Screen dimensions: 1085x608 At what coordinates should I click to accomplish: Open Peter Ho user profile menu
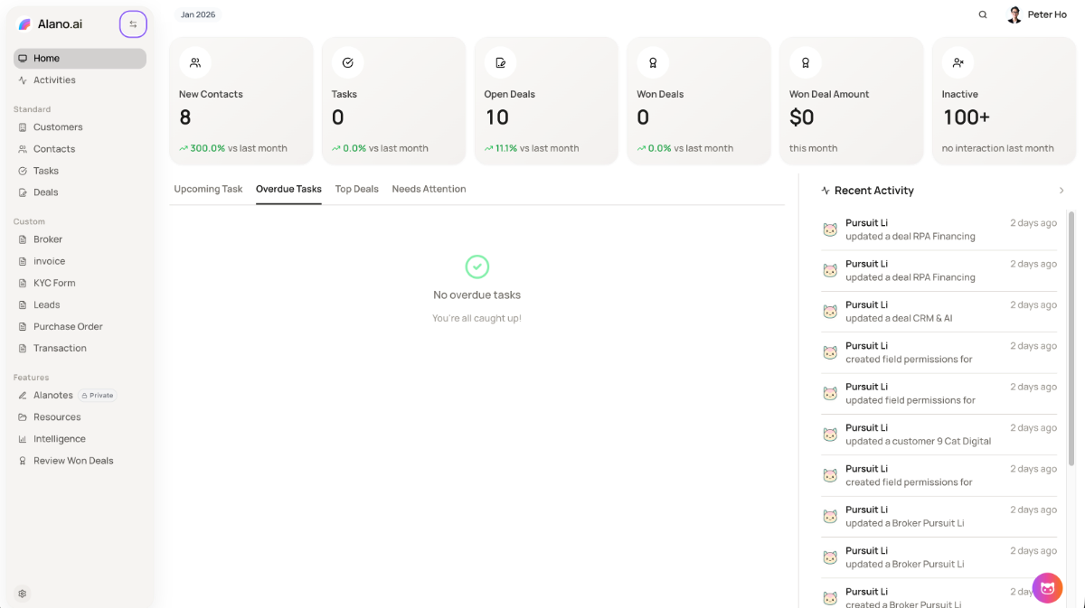pyautogui.click(x=1037, y=14)
